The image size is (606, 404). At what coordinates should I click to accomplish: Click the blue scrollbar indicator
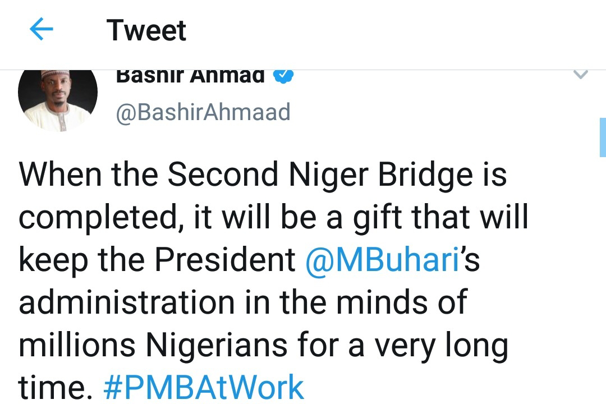602,136
